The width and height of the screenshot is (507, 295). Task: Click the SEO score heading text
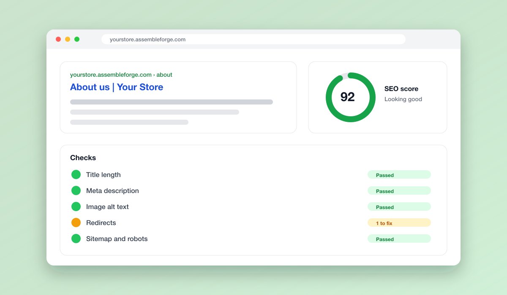tap(401, 89)
